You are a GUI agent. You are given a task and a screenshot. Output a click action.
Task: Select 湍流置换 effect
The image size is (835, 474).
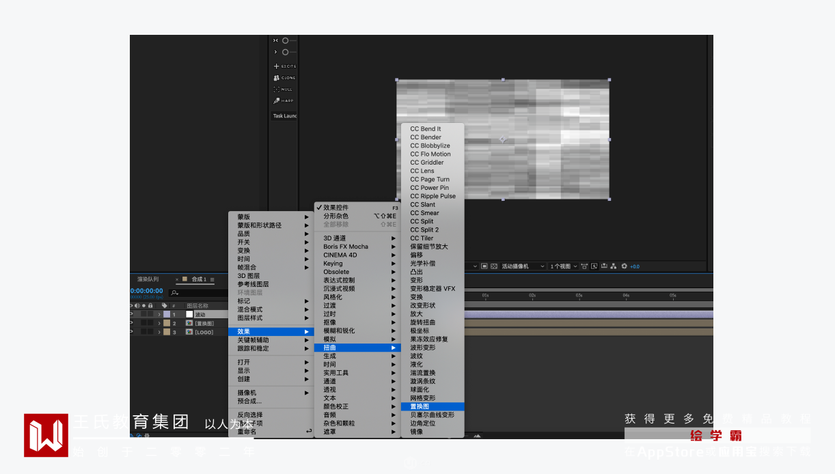[x=433, y=373]
